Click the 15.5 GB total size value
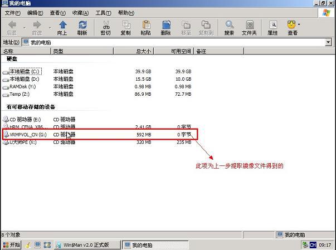 pyautogui.click(x=143, y=79)
